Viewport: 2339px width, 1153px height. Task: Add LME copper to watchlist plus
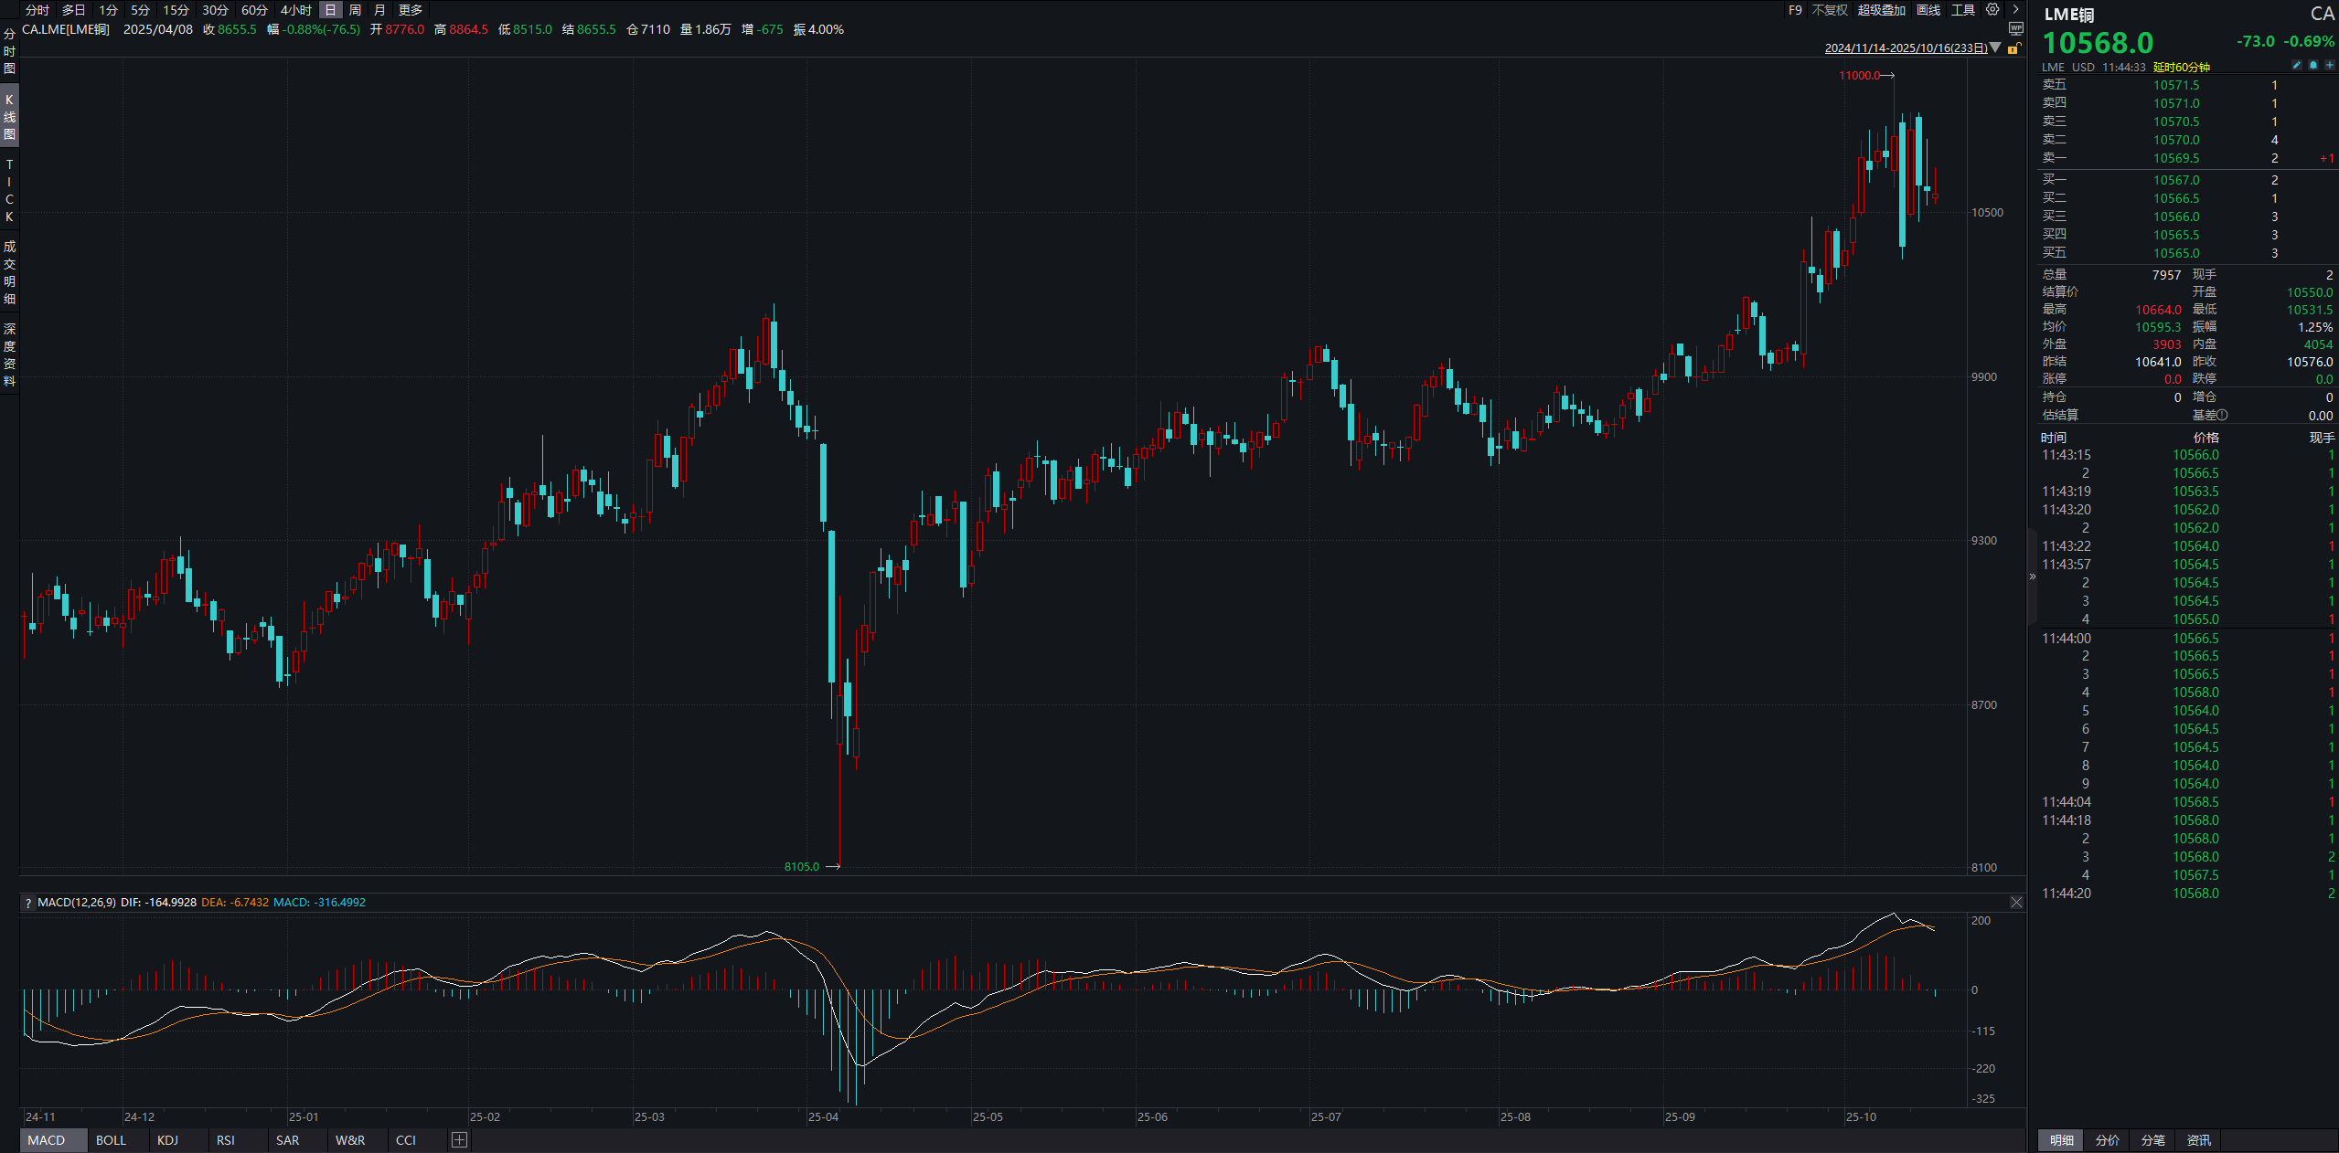click(2329, 66)
